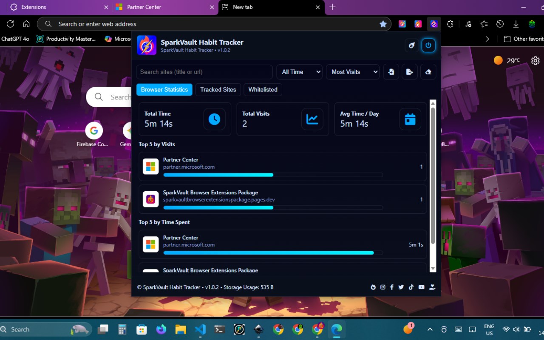Select Partner Center under Top 5 by Time Spent
The height and width of the screenshot is (340, 544).
[283, 245]
